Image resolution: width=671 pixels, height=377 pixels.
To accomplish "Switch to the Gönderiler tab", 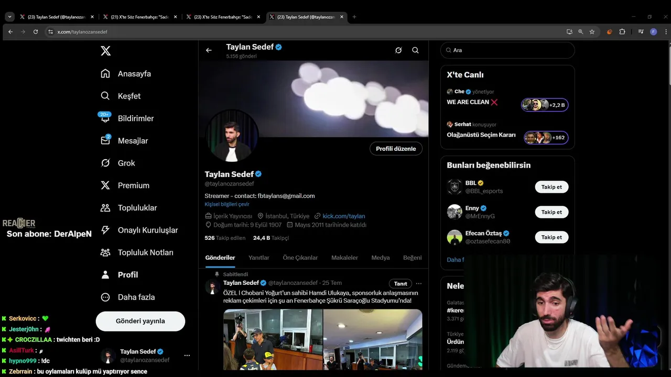I will click(220, 258).
